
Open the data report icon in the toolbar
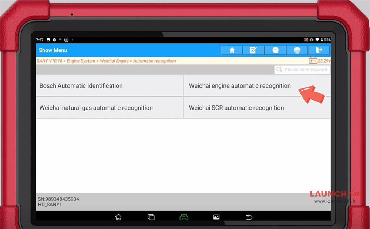tap(253, 50)
